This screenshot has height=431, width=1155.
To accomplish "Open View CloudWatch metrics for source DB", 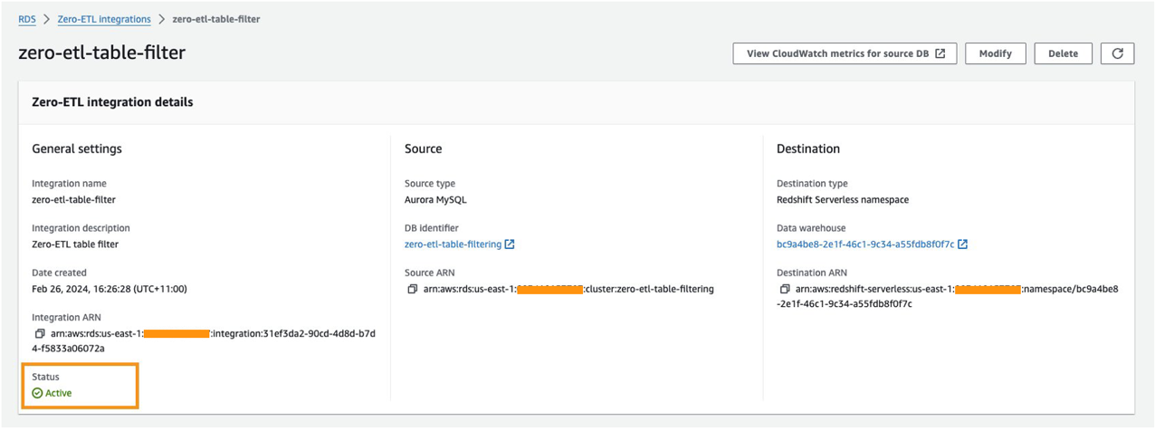I will tap(845, 53).
